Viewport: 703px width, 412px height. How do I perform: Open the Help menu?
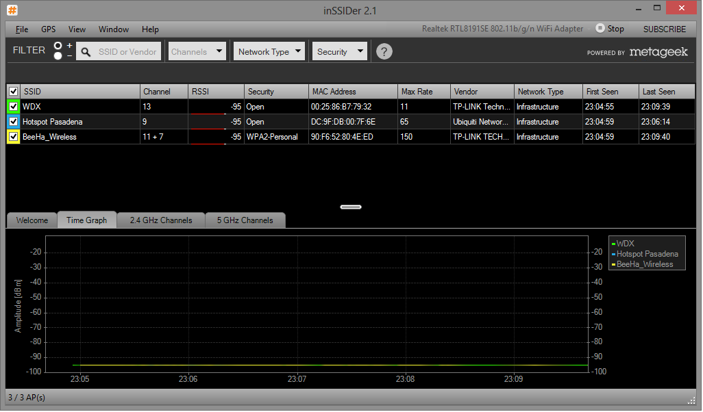click(x=150, y=29)
